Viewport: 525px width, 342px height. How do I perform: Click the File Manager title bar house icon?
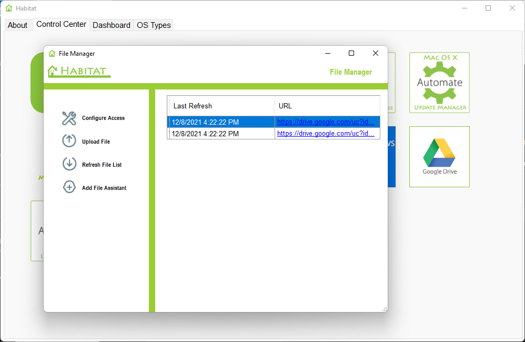pos(52,54)
